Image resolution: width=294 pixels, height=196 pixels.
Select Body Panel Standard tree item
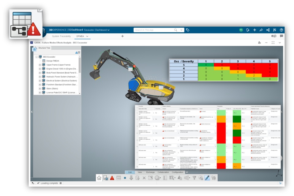coord(62,73)
